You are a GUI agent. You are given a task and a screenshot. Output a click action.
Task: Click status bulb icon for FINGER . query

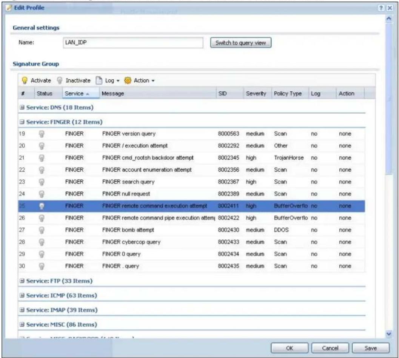click(x=42, y=266)
